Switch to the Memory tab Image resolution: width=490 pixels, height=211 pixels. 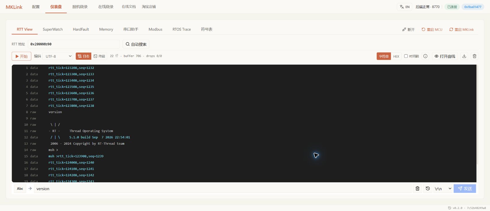(106, 29)
